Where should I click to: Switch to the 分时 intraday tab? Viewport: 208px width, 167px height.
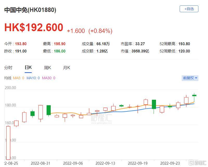coord(8,68)
